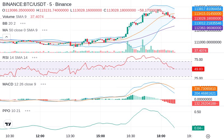Click the 13:30 time axis label
224x140 pixels.
pyautogui.click(x=70, y=136)
